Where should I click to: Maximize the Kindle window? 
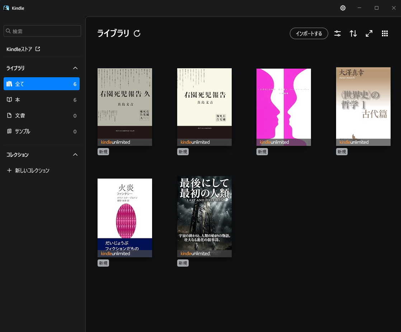[x=377, y=8]
